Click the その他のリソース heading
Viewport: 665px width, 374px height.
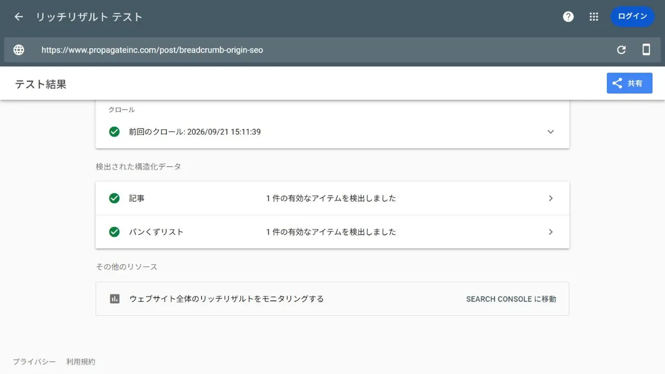tap(126, 267)
